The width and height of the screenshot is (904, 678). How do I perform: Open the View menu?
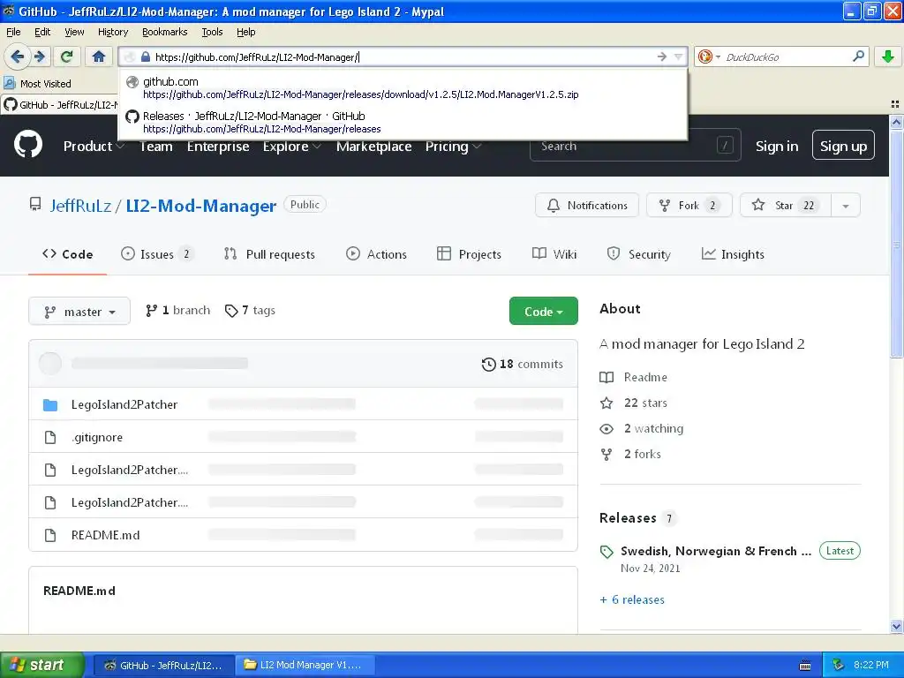tap(74, 32)
